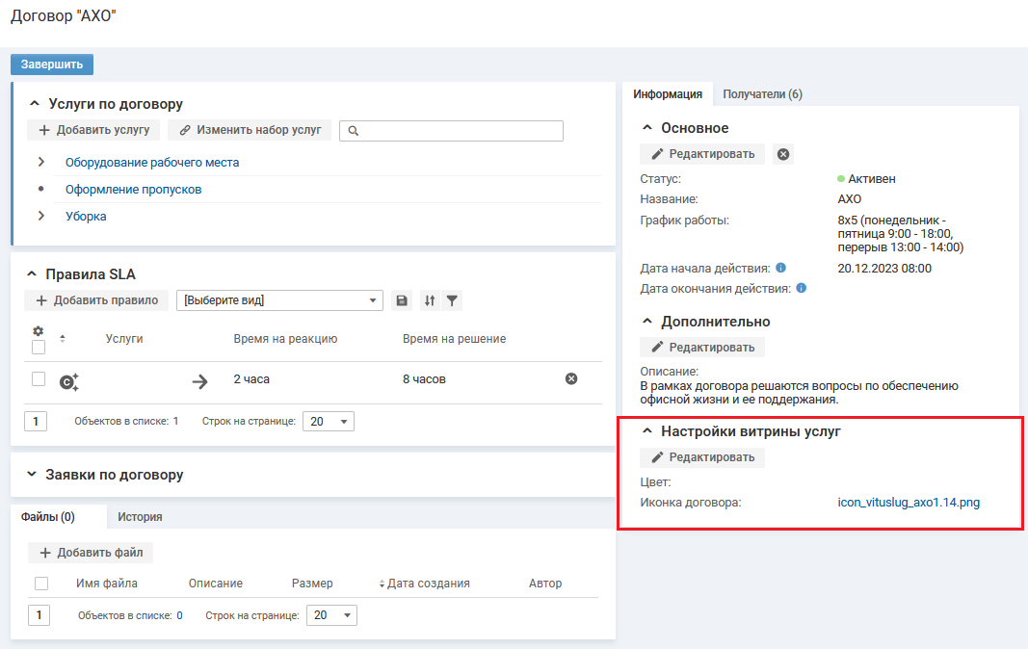Screen dimensions: 1028x649
Task: Click info icon beside Дата начала действия
Action: (780, 268)
